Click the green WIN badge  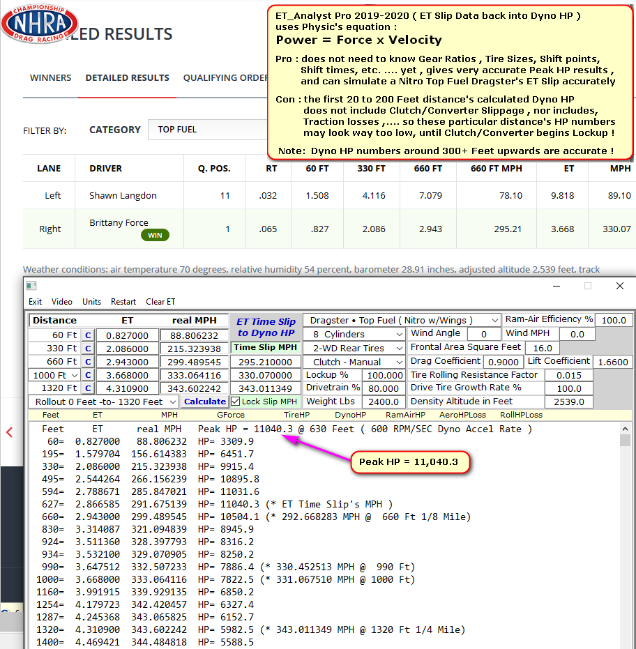tap(155, 235)
